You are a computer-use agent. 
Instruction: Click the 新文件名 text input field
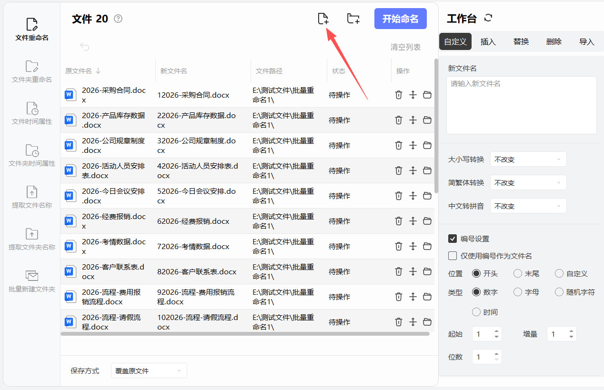(x=521, y=105)
